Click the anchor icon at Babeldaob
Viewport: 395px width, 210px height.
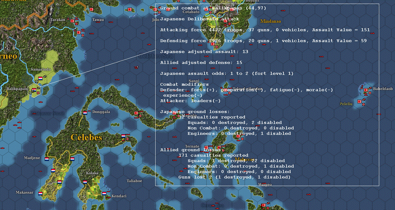tap(362, 88)
